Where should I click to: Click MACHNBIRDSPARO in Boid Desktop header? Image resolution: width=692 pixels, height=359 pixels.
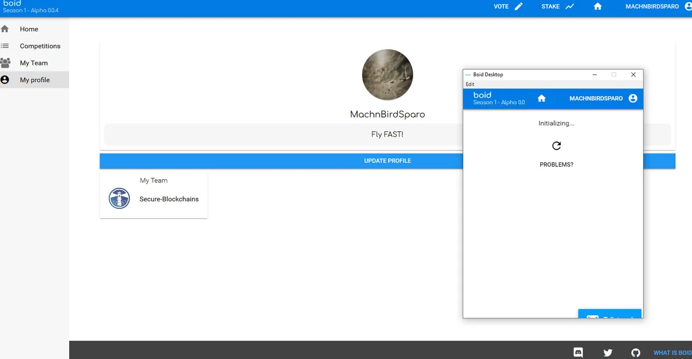596,98
